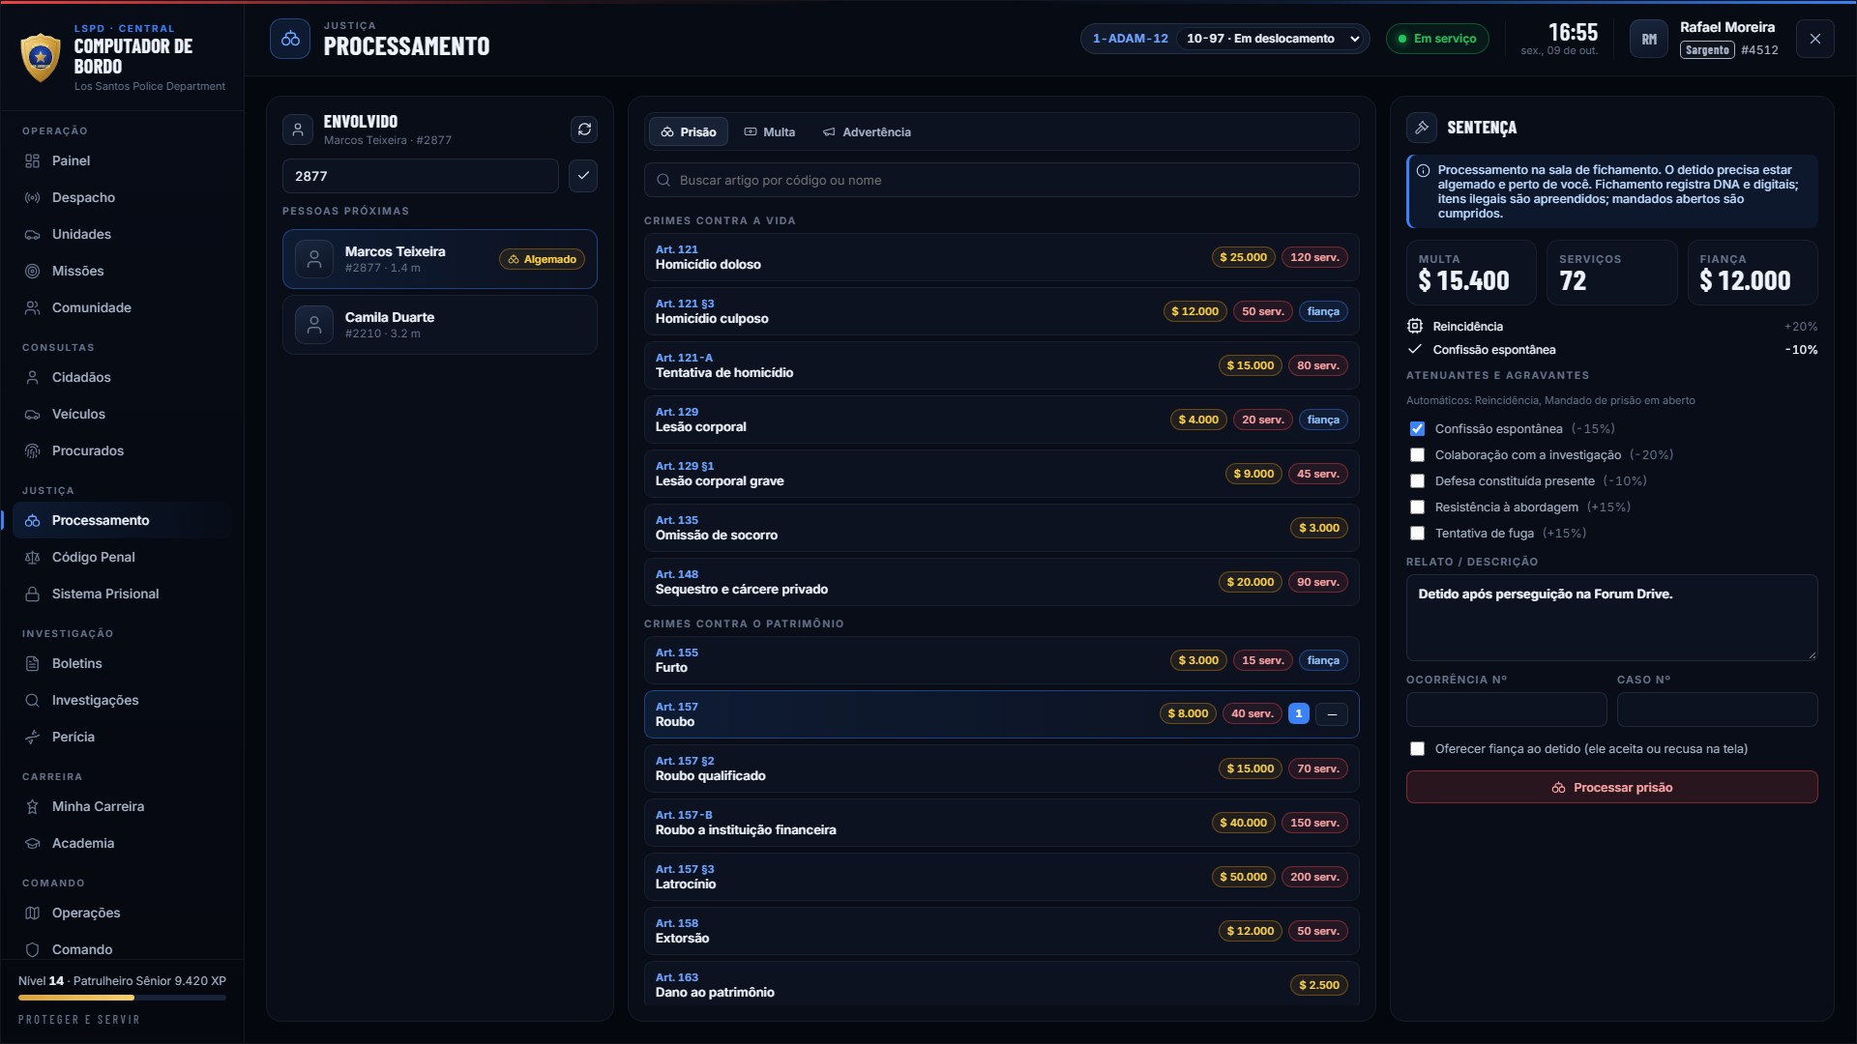Image resolution: width=1857 pixels, height=1044 pixels.
Task: Click the handcuffs Processamento header icon
Action: (290, 39)
